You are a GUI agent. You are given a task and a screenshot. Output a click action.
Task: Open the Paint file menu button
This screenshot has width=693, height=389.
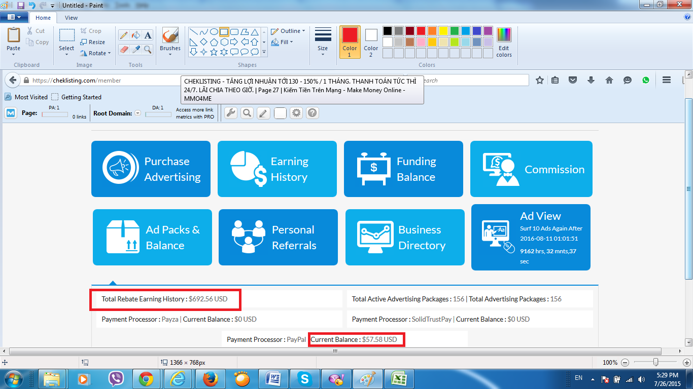(x=14, y=17)
